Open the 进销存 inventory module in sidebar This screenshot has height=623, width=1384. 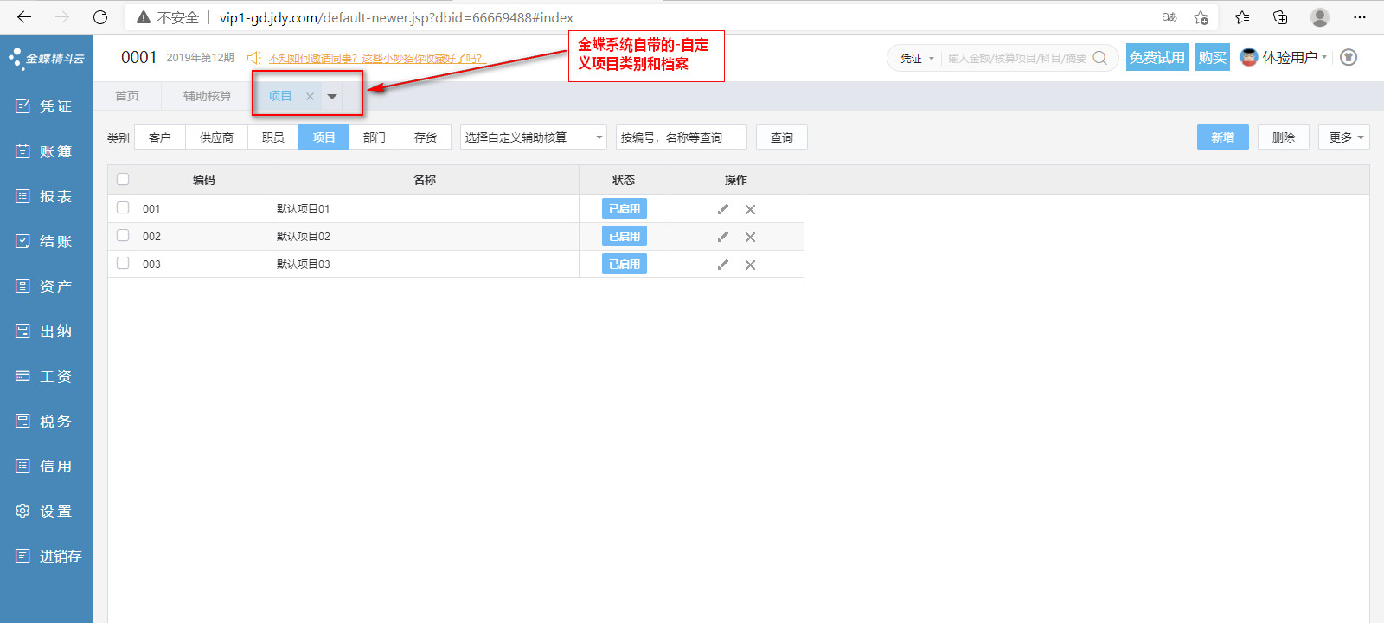(x=48, y=556)
